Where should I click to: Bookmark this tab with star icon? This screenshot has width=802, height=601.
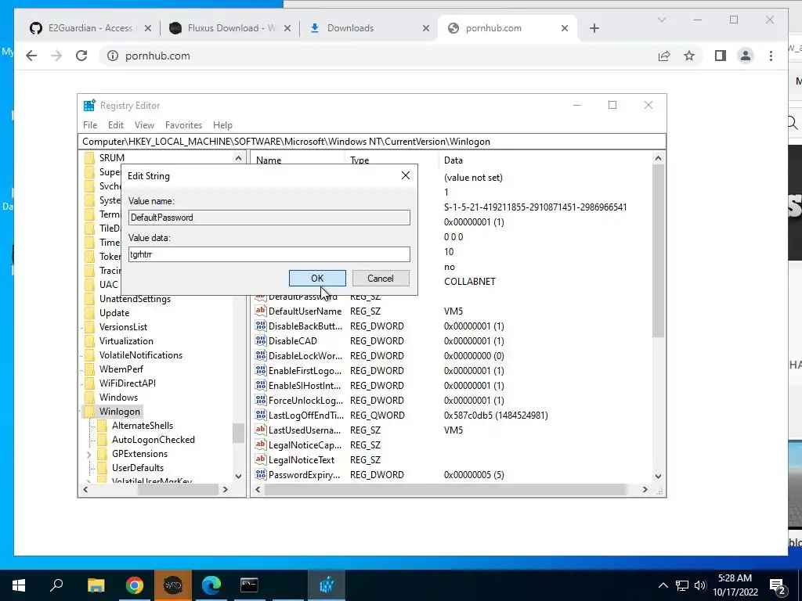[x=689, y=56]
